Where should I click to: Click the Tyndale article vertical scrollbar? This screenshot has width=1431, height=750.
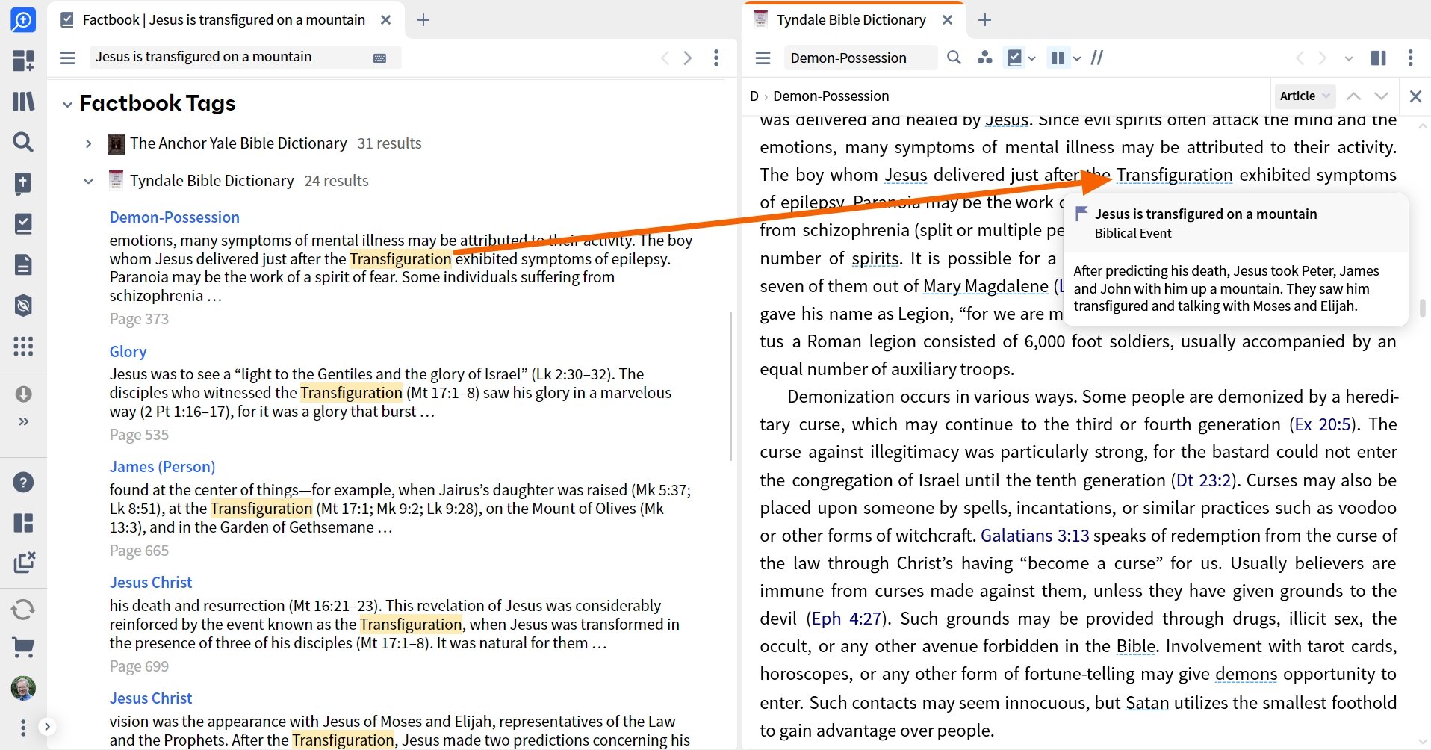(1423, 308)
